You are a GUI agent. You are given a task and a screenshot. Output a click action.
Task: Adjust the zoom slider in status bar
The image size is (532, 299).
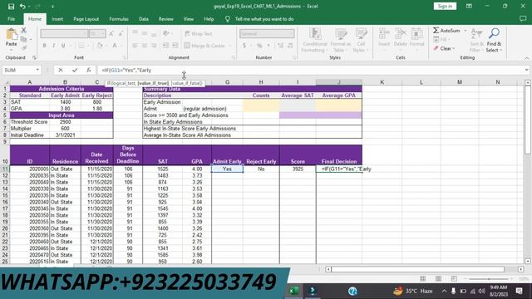pos(489,279)
